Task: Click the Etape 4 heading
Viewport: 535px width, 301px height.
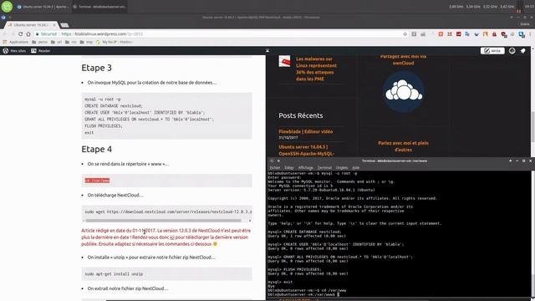Action: pos(97,149)
